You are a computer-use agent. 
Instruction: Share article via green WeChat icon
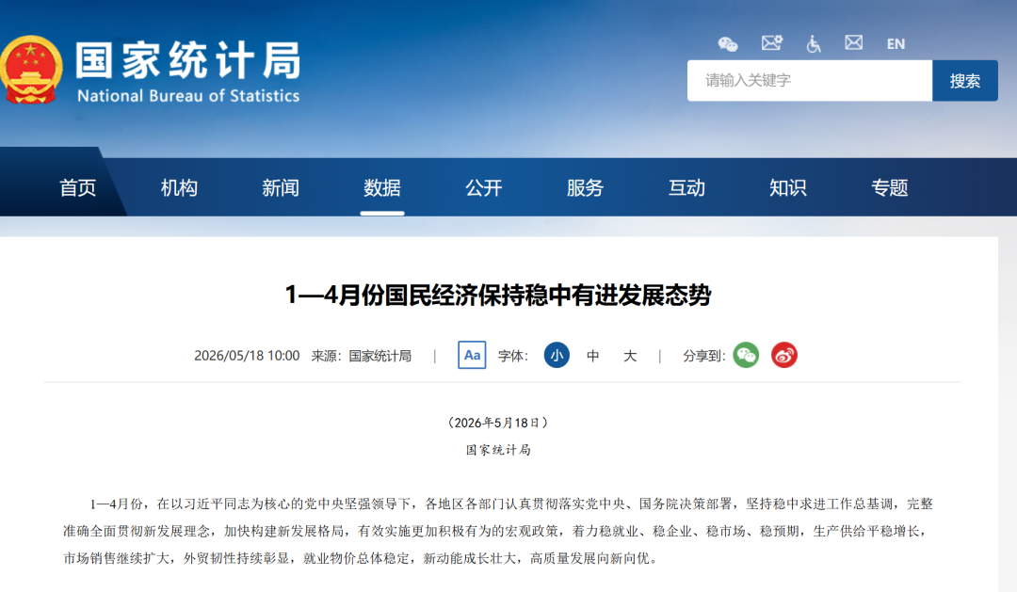click(746, 356)
